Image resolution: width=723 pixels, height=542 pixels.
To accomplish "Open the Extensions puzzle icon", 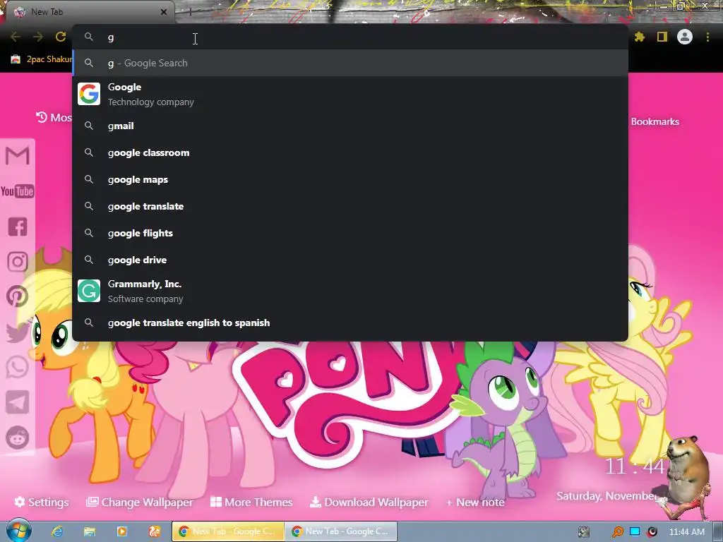I will [639, 37].
